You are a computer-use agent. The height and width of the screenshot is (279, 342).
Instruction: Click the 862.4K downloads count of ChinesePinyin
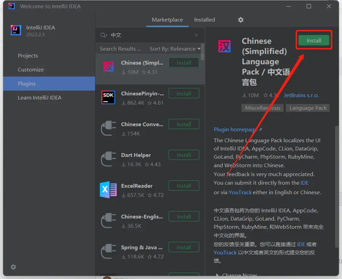pyautogui.click(x=133, y=103)
